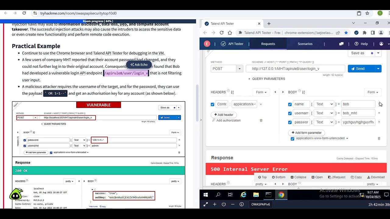Open the Body Form view dropdown
Image resolution: width=390 pixels, height=219 pixels.
[373, 92]
